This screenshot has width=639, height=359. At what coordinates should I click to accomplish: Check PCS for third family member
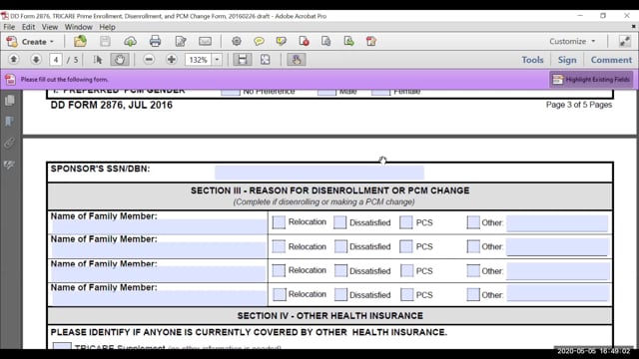tap(406, 270)
